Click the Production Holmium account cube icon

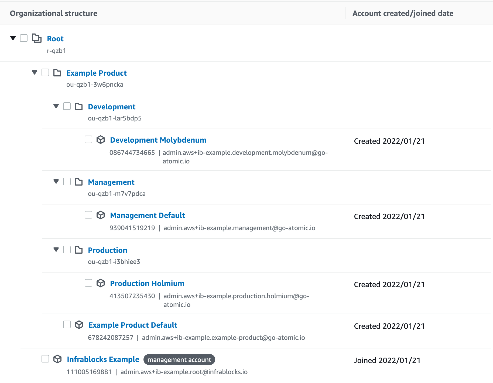tap(101, 283)
